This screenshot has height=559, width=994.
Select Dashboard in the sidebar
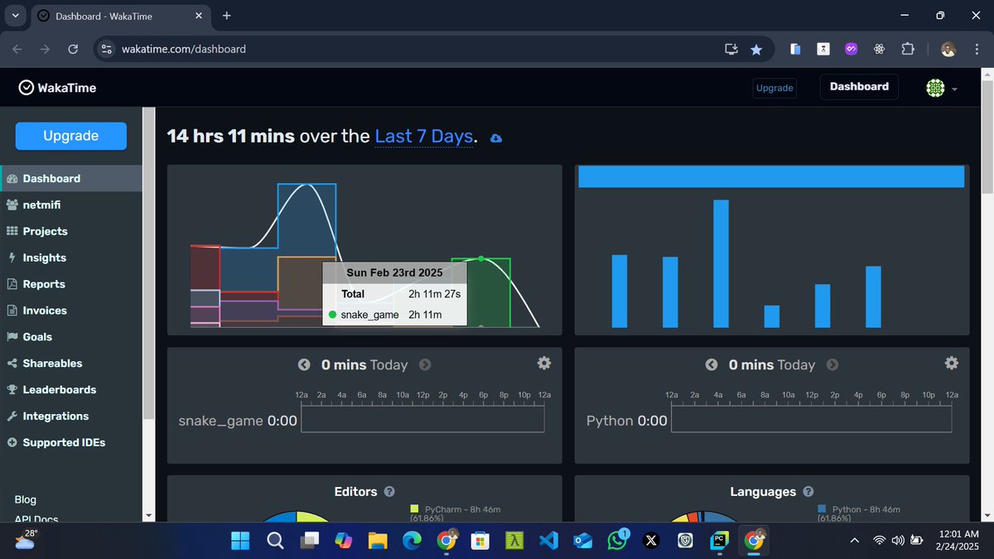pos(70,178)
